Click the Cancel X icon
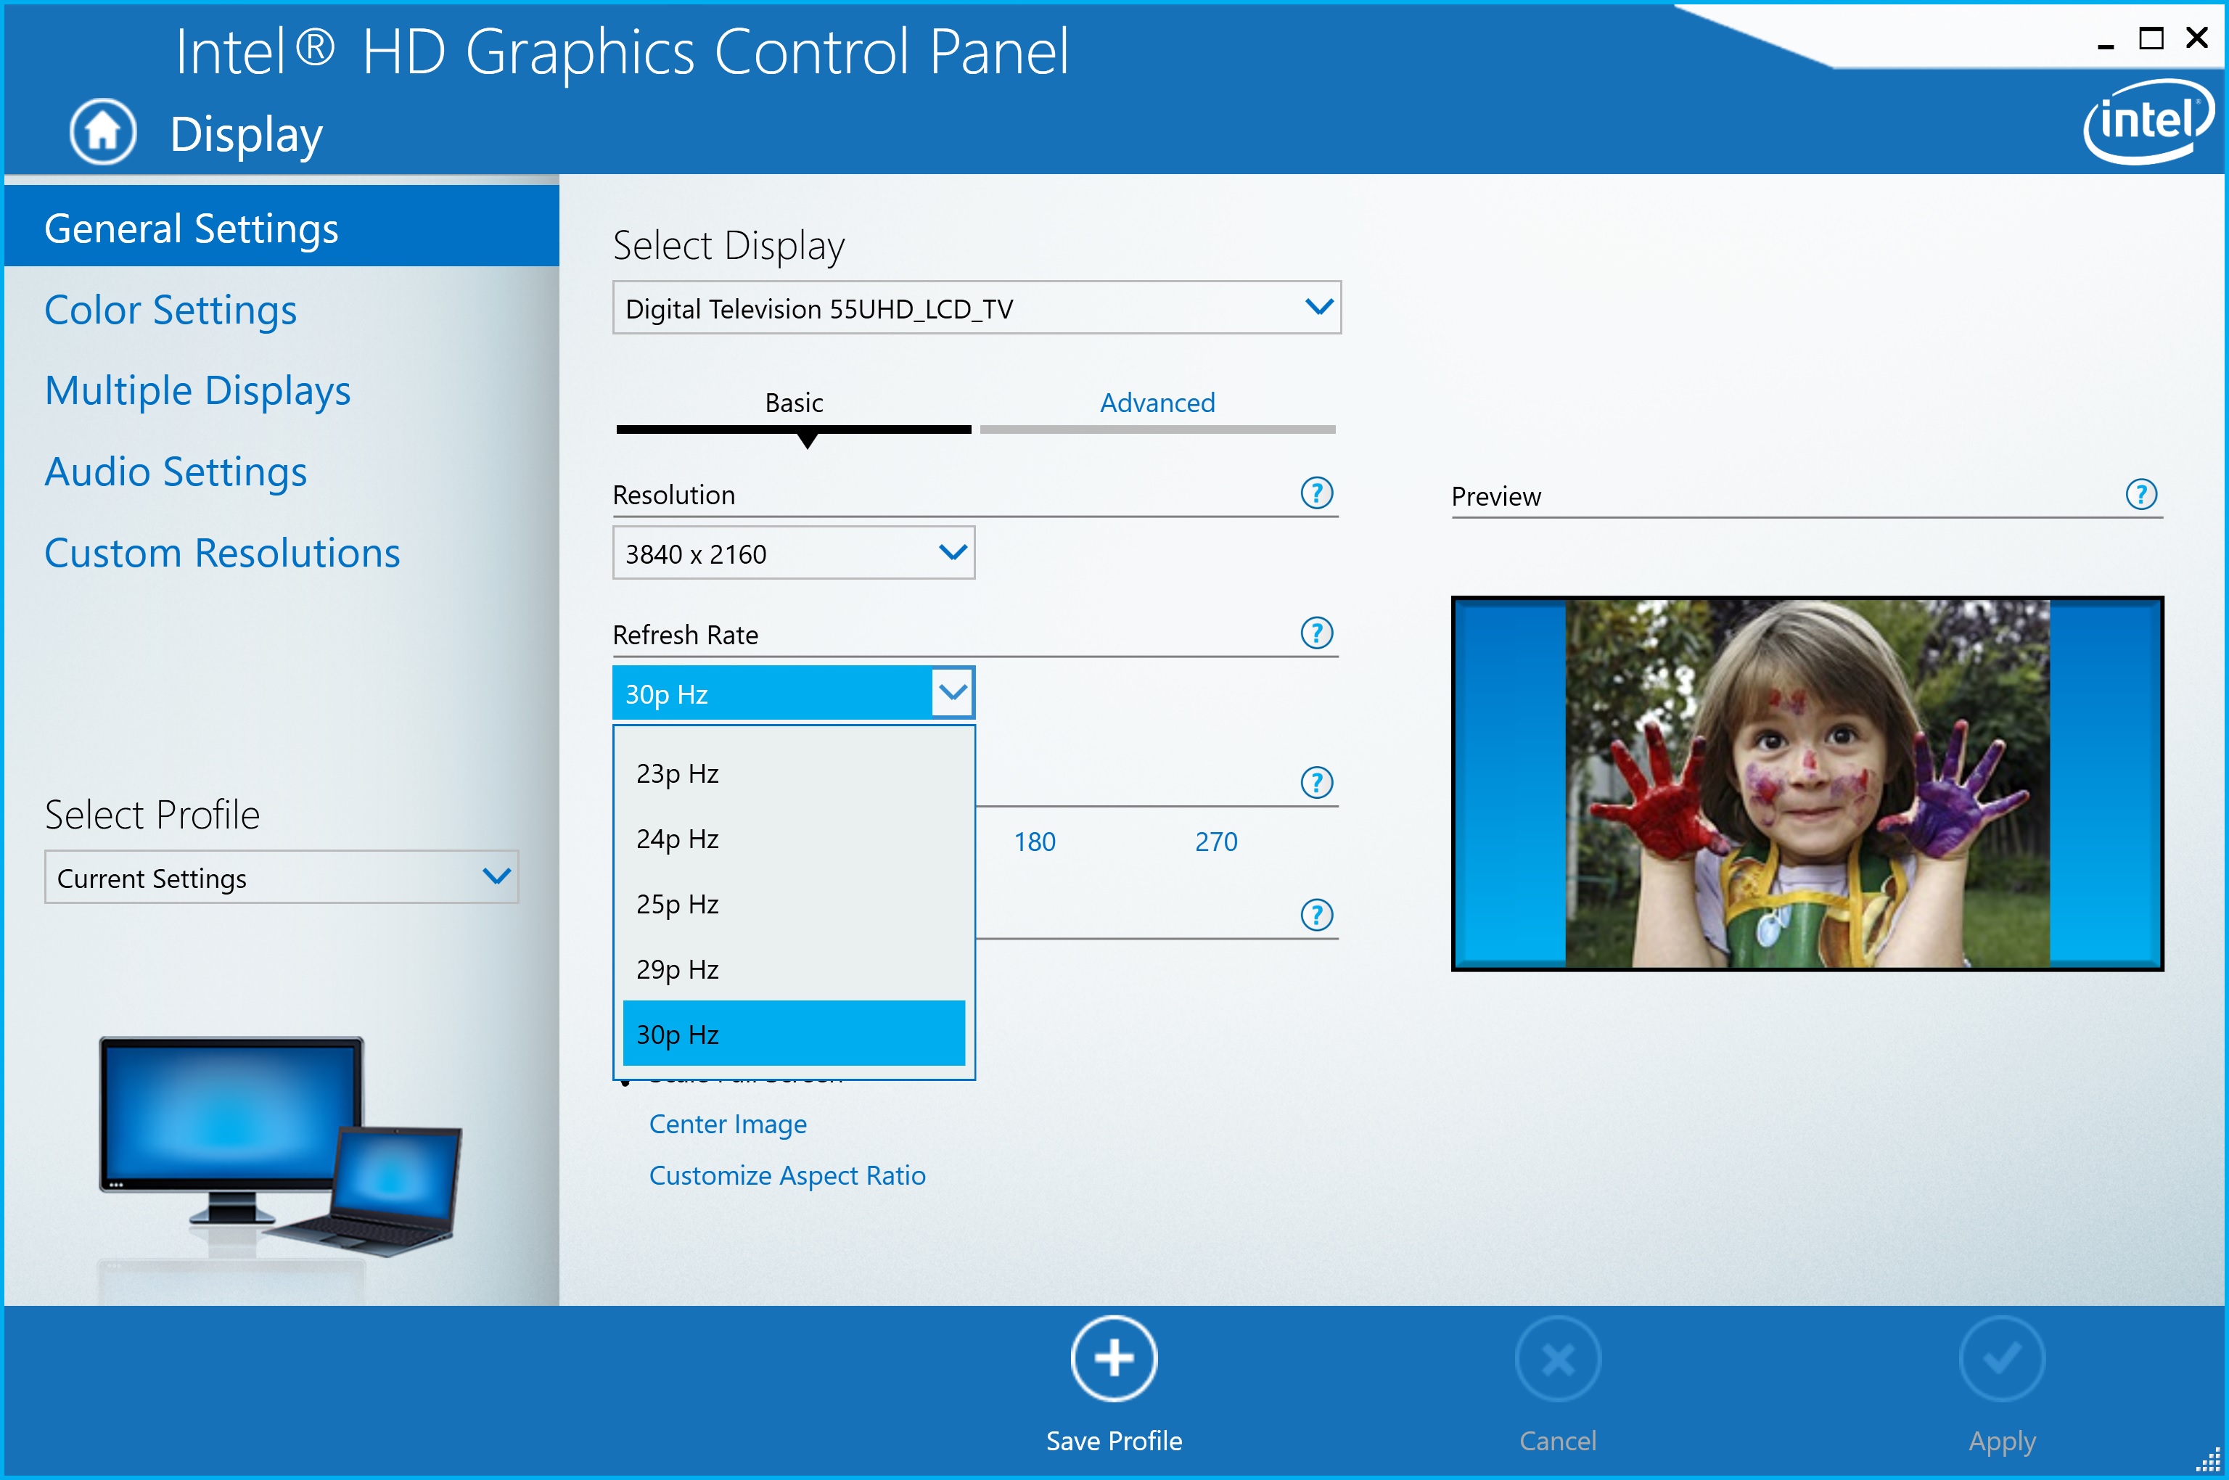Image resolution: width=2229 pixels, height=1480 pixels. tap(1557, 1358)
